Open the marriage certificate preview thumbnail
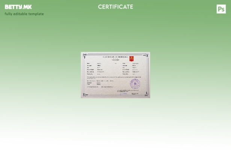Image resolution: width=231 pixels, height=150 pixels. tap(115, 75)
